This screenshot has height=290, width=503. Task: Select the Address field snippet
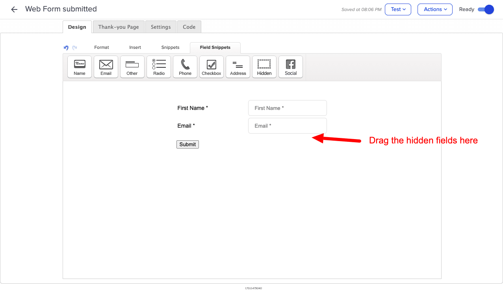238,67
